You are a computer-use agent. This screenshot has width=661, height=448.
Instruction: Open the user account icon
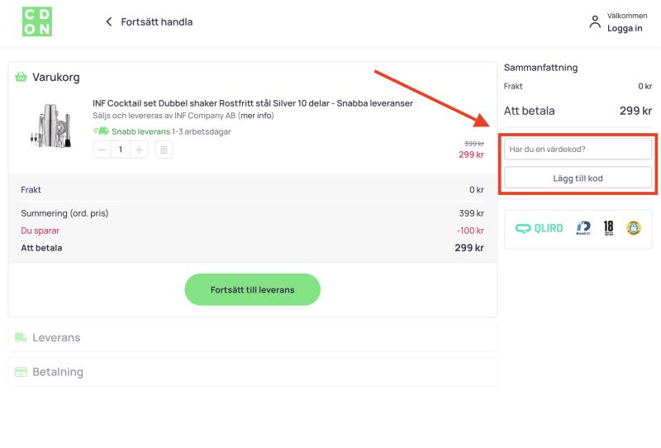(595, 22)
